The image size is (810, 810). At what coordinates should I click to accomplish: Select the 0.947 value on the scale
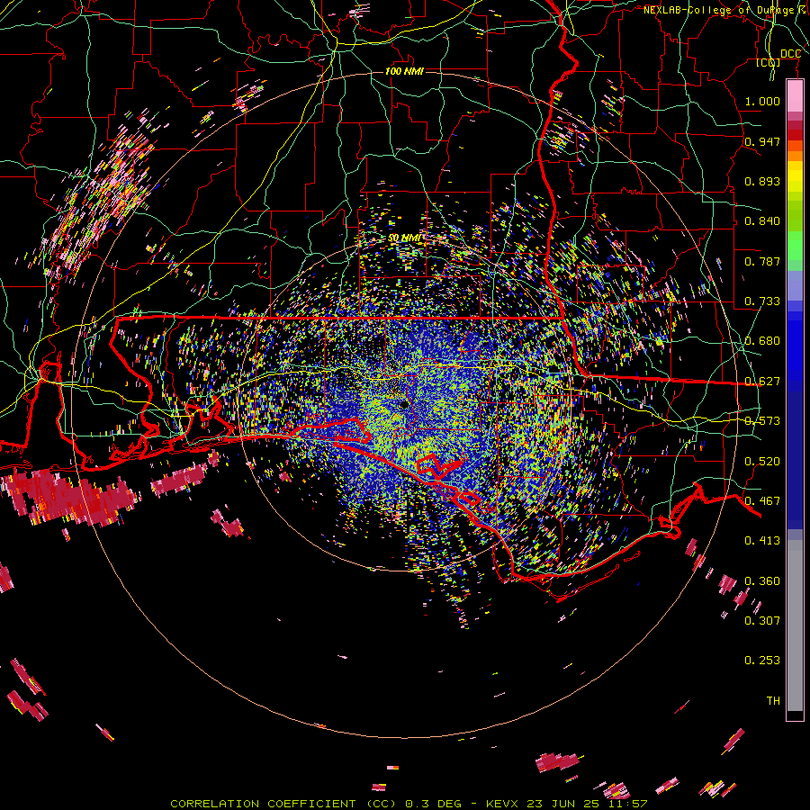coord(762,141)
